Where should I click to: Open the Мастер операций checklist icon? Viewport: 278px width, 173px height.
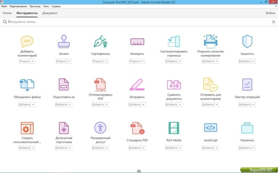point(247,84)
